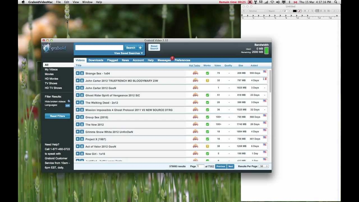Play Project X (1987) video
This screenshot has width=359, height=202.
[78, 139]
